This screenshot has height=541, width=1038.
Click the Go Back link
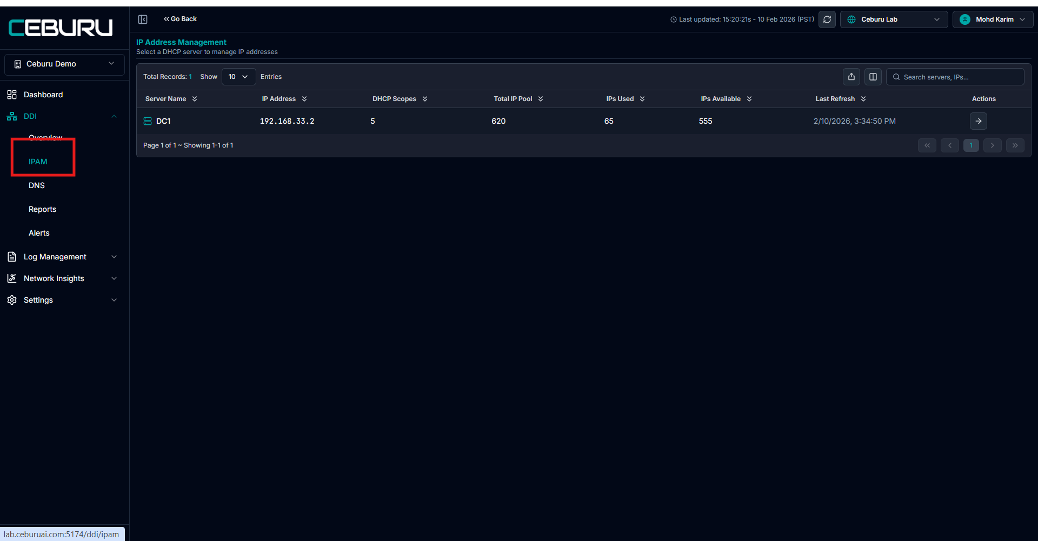coord(181,19)
